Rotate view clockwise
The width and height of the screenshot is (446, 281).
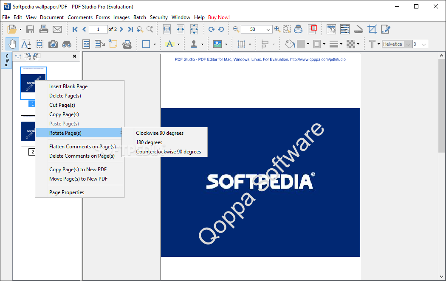point(212,29)
